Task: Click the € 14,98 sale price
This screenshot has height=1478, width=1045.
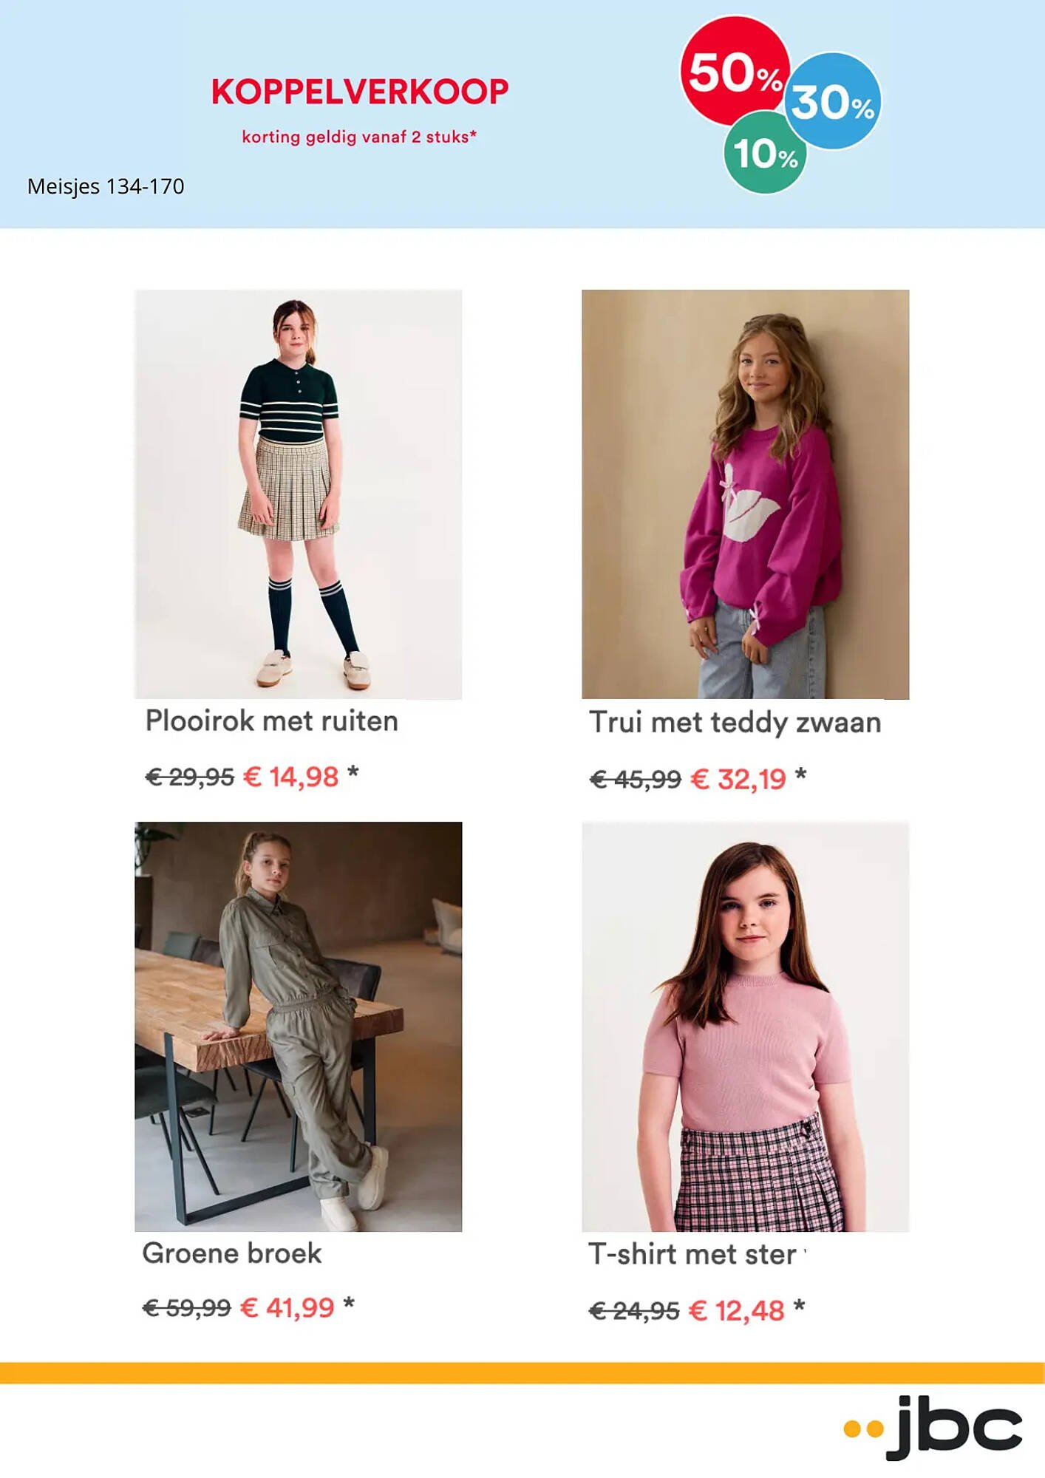Action: 291,777
